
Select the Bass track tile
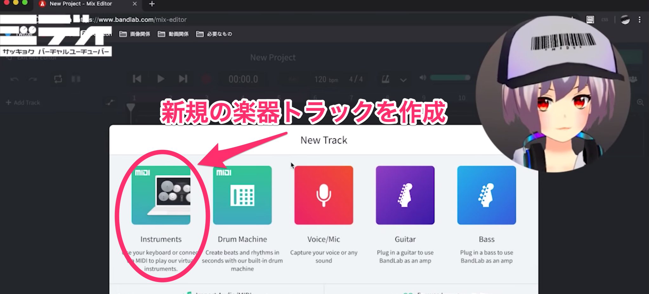click(487, 195)
